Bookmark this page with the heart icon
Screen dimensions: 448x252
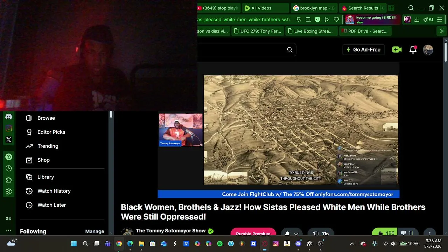[x=336, y=20]
